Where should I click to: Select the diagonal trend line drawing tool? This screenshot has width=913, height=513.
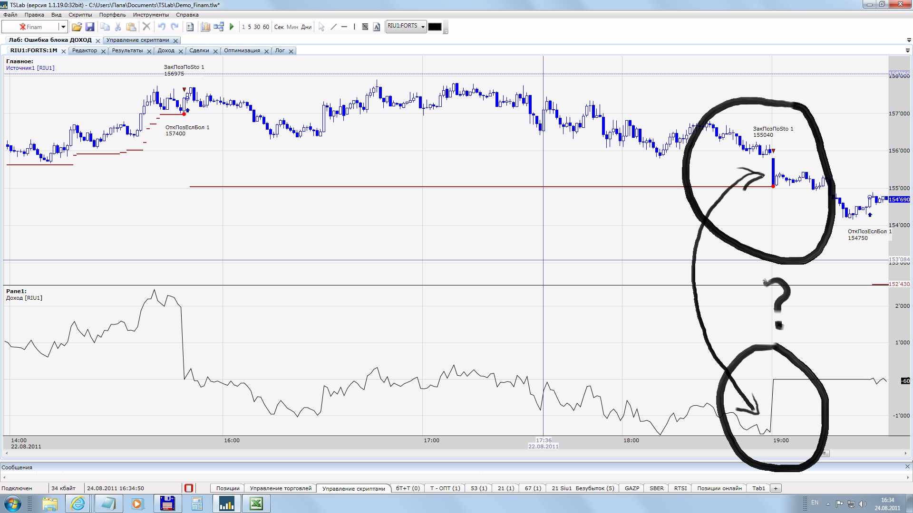(333, 27)
